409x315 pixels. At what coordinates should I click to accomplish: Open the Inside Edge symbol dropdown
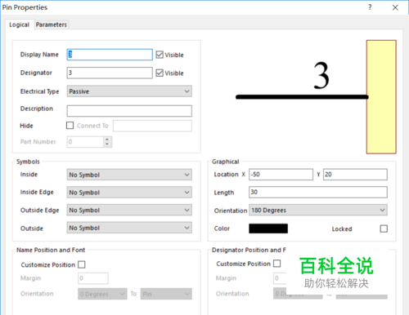tap(129, 193)
